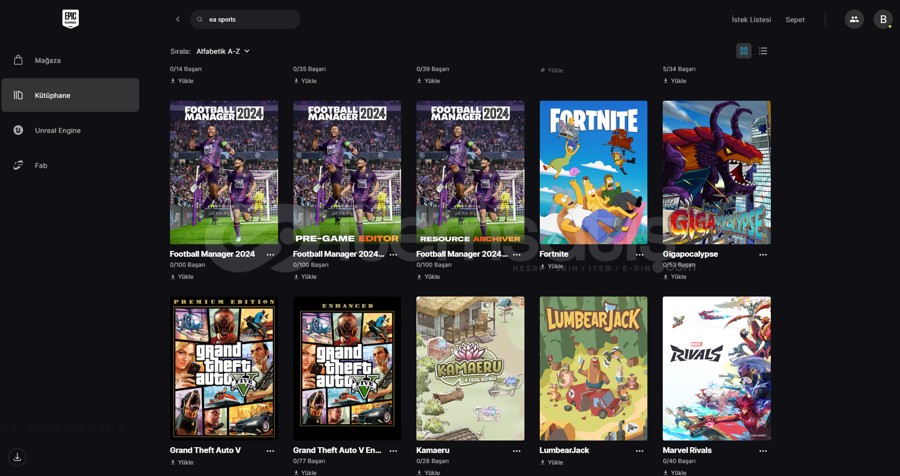Click the "Fortnite" game title
Image resolution: width=900 pixels, height=476 pixels.
pyautogui.click(x=554, y=254)
